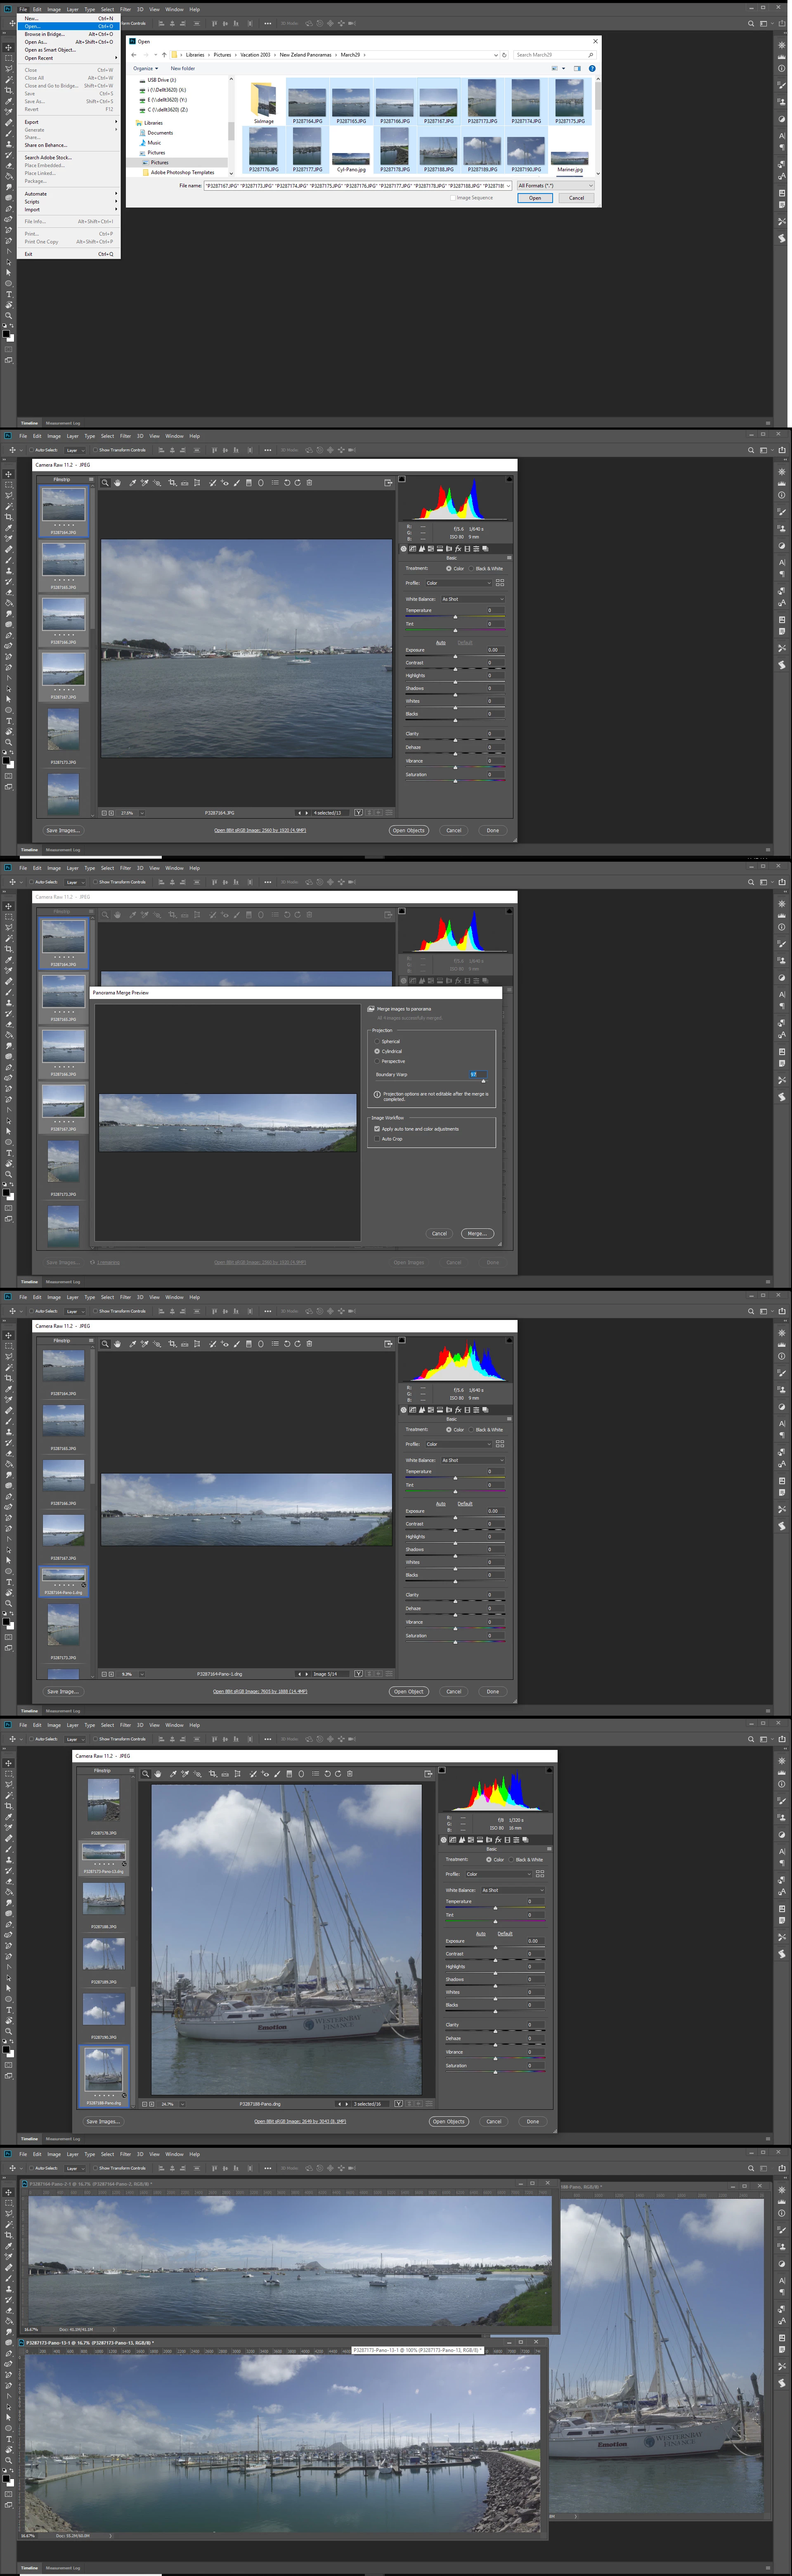792x2576 pixels.
Task: Toggle Auto-Select checkbox above sailboat Camera Raw window
Action: pyautogui.click(x=31, y=1739)
